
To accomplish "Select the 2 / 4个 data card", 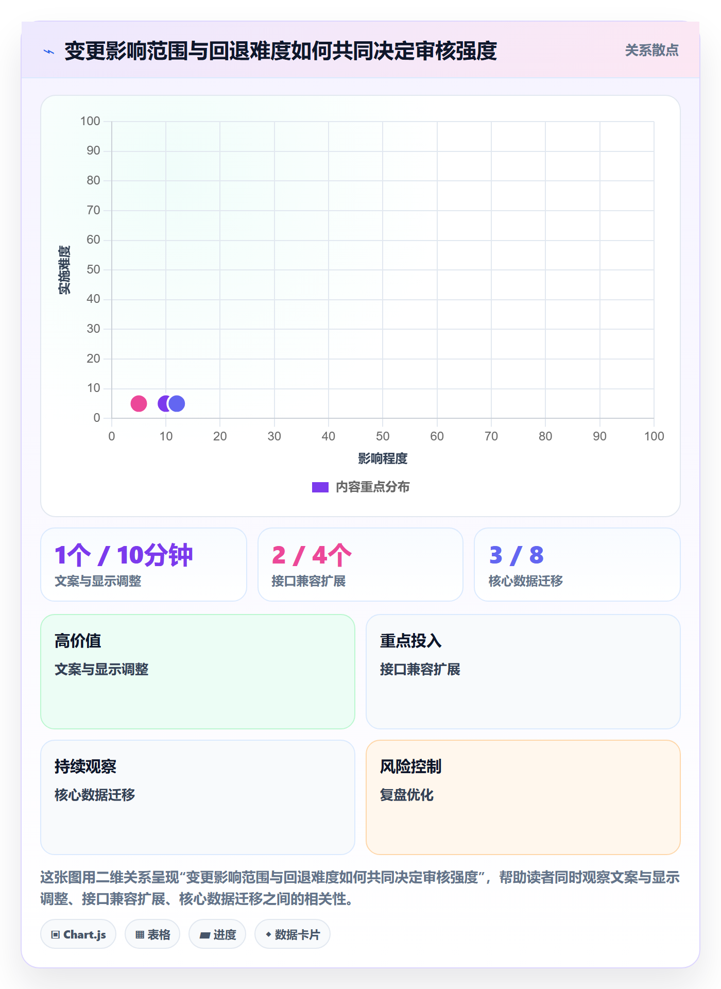I will coord(360,565).
